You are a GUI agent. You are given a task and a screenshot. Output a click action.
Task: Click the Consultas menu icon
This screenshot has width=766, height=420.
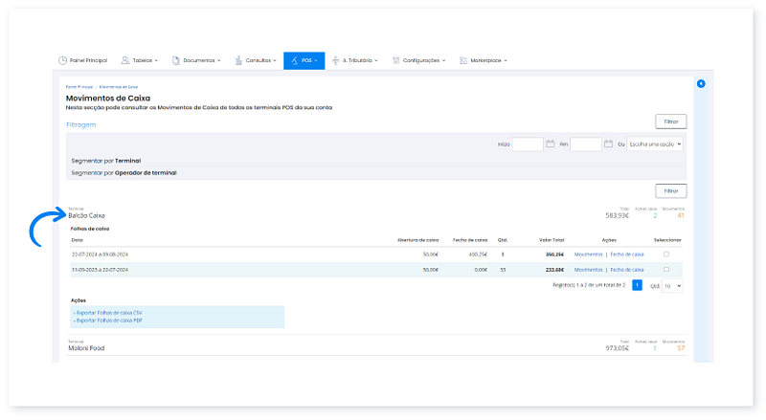[238, 60]
